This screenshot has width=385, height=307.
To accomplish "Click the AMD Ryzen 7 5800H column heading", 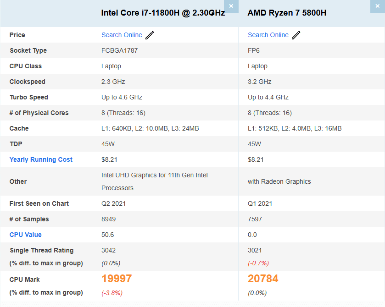I will click(287, 13).
